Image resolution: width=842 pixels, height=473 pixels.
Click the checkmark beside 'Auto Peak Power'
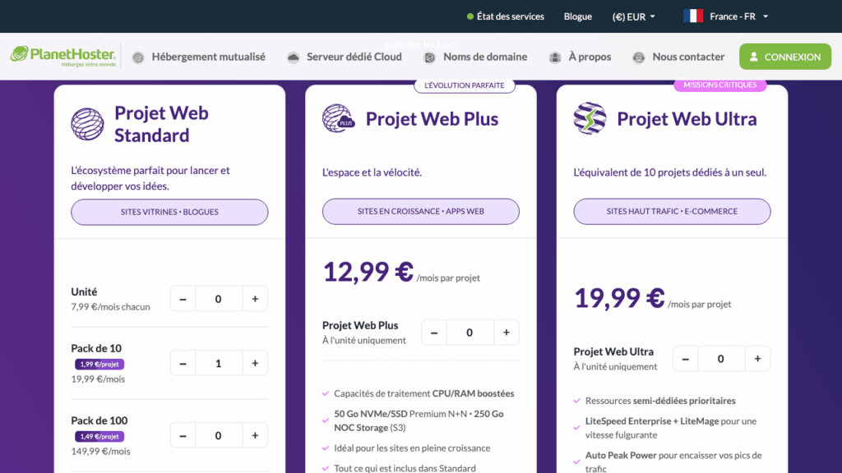point(576,462)
